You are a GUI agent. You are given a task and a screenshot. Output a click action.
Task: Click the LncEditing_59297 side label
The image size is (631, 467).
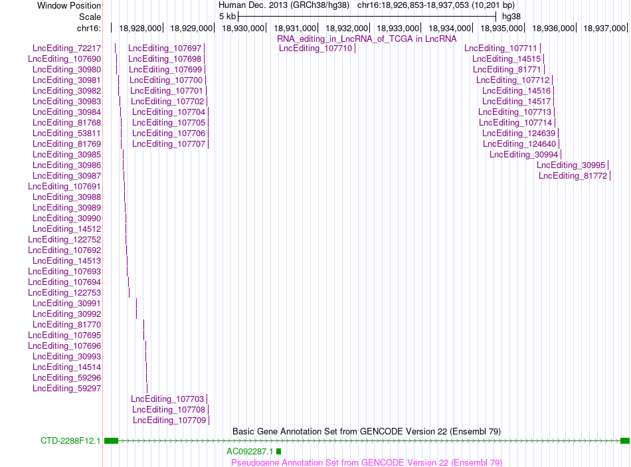click(67, 389)
